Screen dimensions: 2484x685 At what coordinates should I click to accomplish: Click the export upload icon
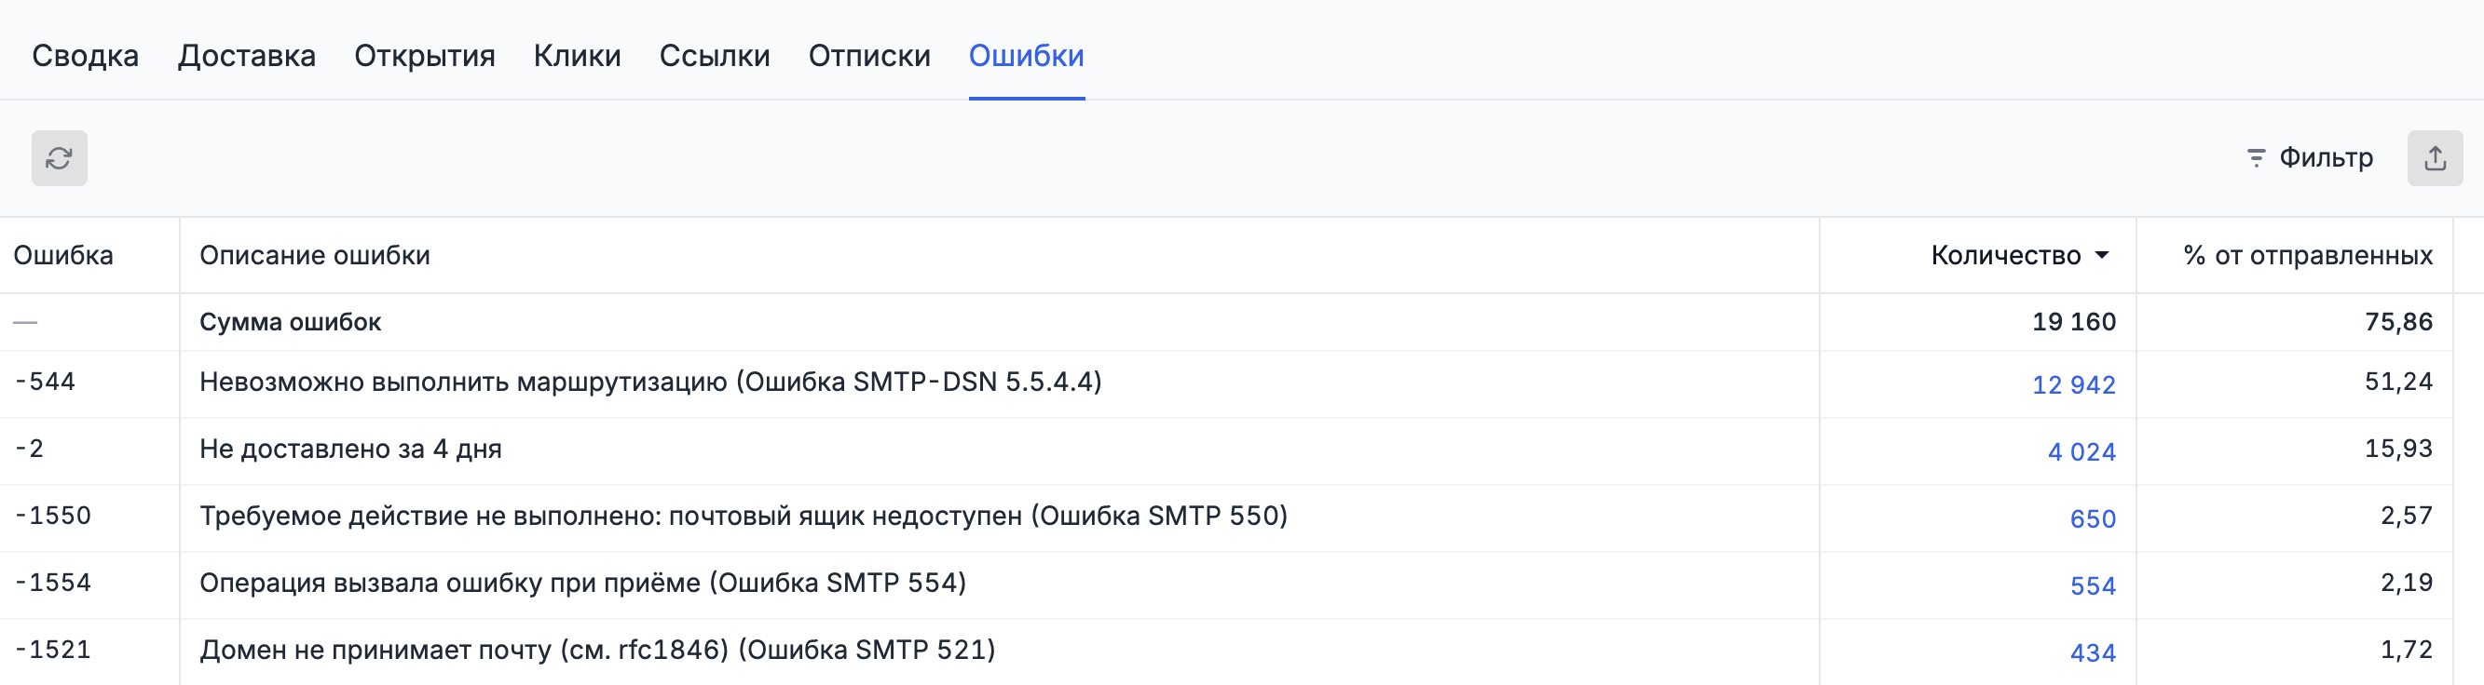tap(2434, 158)
